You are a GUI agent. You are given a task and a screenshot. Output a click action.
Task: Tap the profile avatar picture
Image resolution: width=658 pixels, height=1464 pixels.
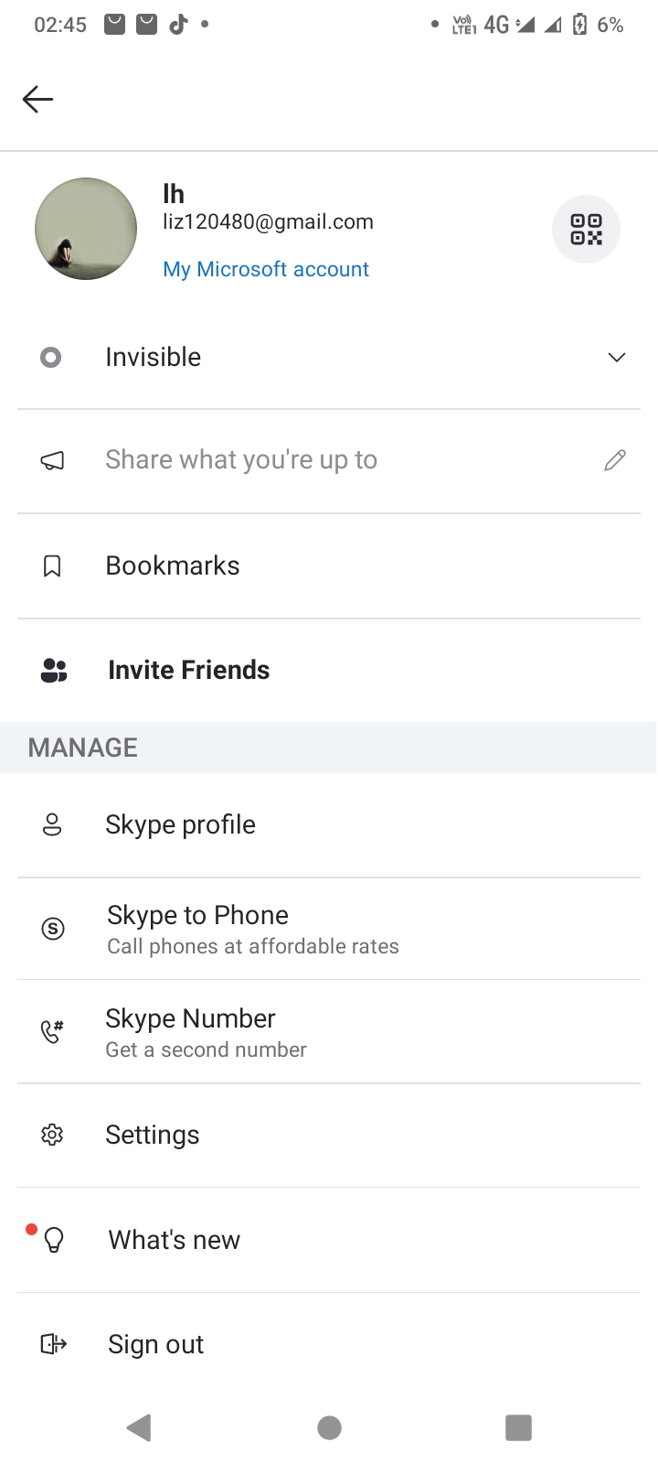[x=86, y=229]
